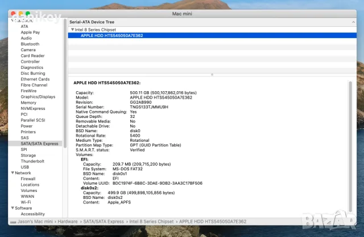Screen dimensions: 364x237
Task: Click the EFI Volume UUID value
Action: tap(158, 183)
